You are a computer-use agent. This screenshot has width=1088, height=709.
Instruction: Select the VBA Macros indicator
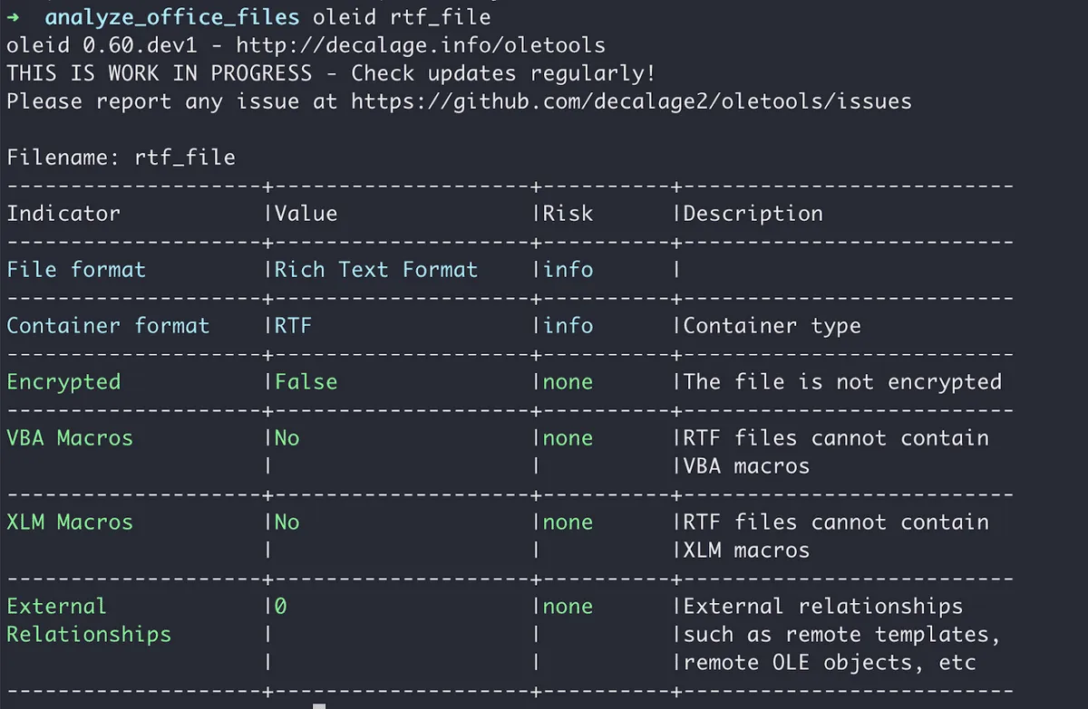coord(69,438)
